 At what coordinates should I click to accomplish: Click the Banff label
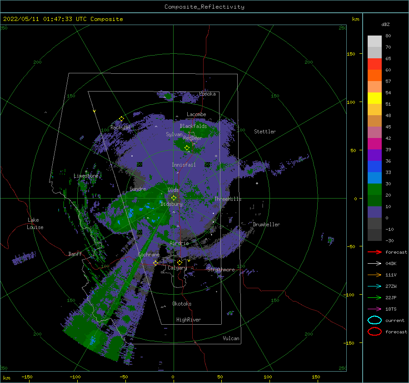pyautogui.click(x=75, y=254)
